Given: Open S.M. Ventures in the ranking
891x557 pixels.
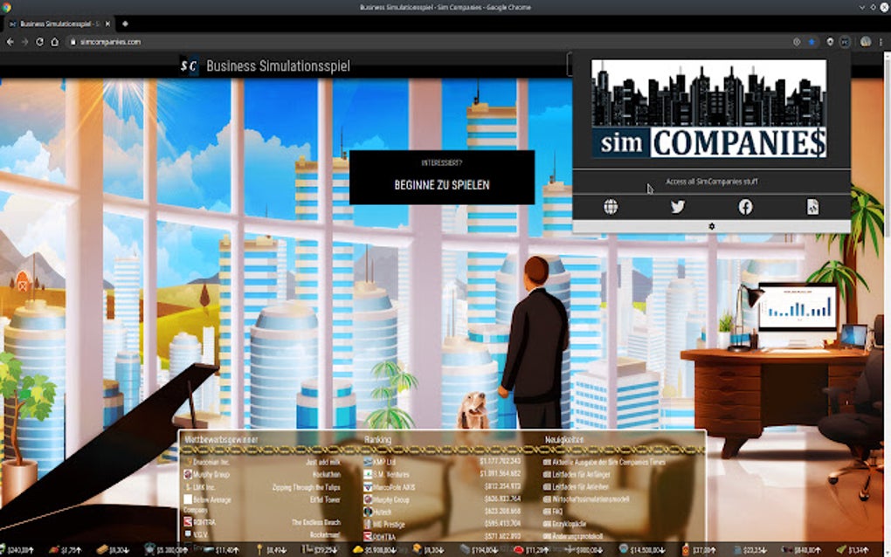Looking at the screenshot, I should pyautogui.click(x=386, y=475).
